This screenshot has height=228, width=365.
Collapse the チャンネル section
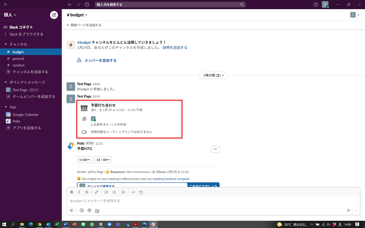point(6,44)
